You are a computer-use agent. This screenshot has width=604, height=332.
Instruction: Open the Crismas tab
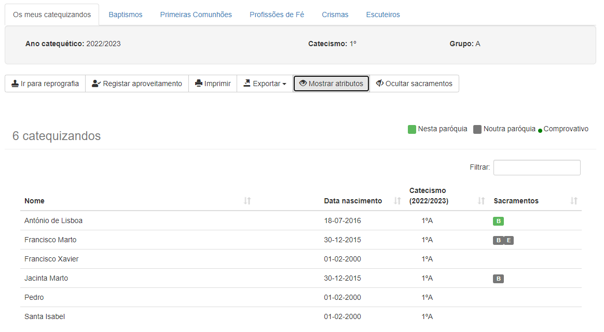[x=335, y=14]
